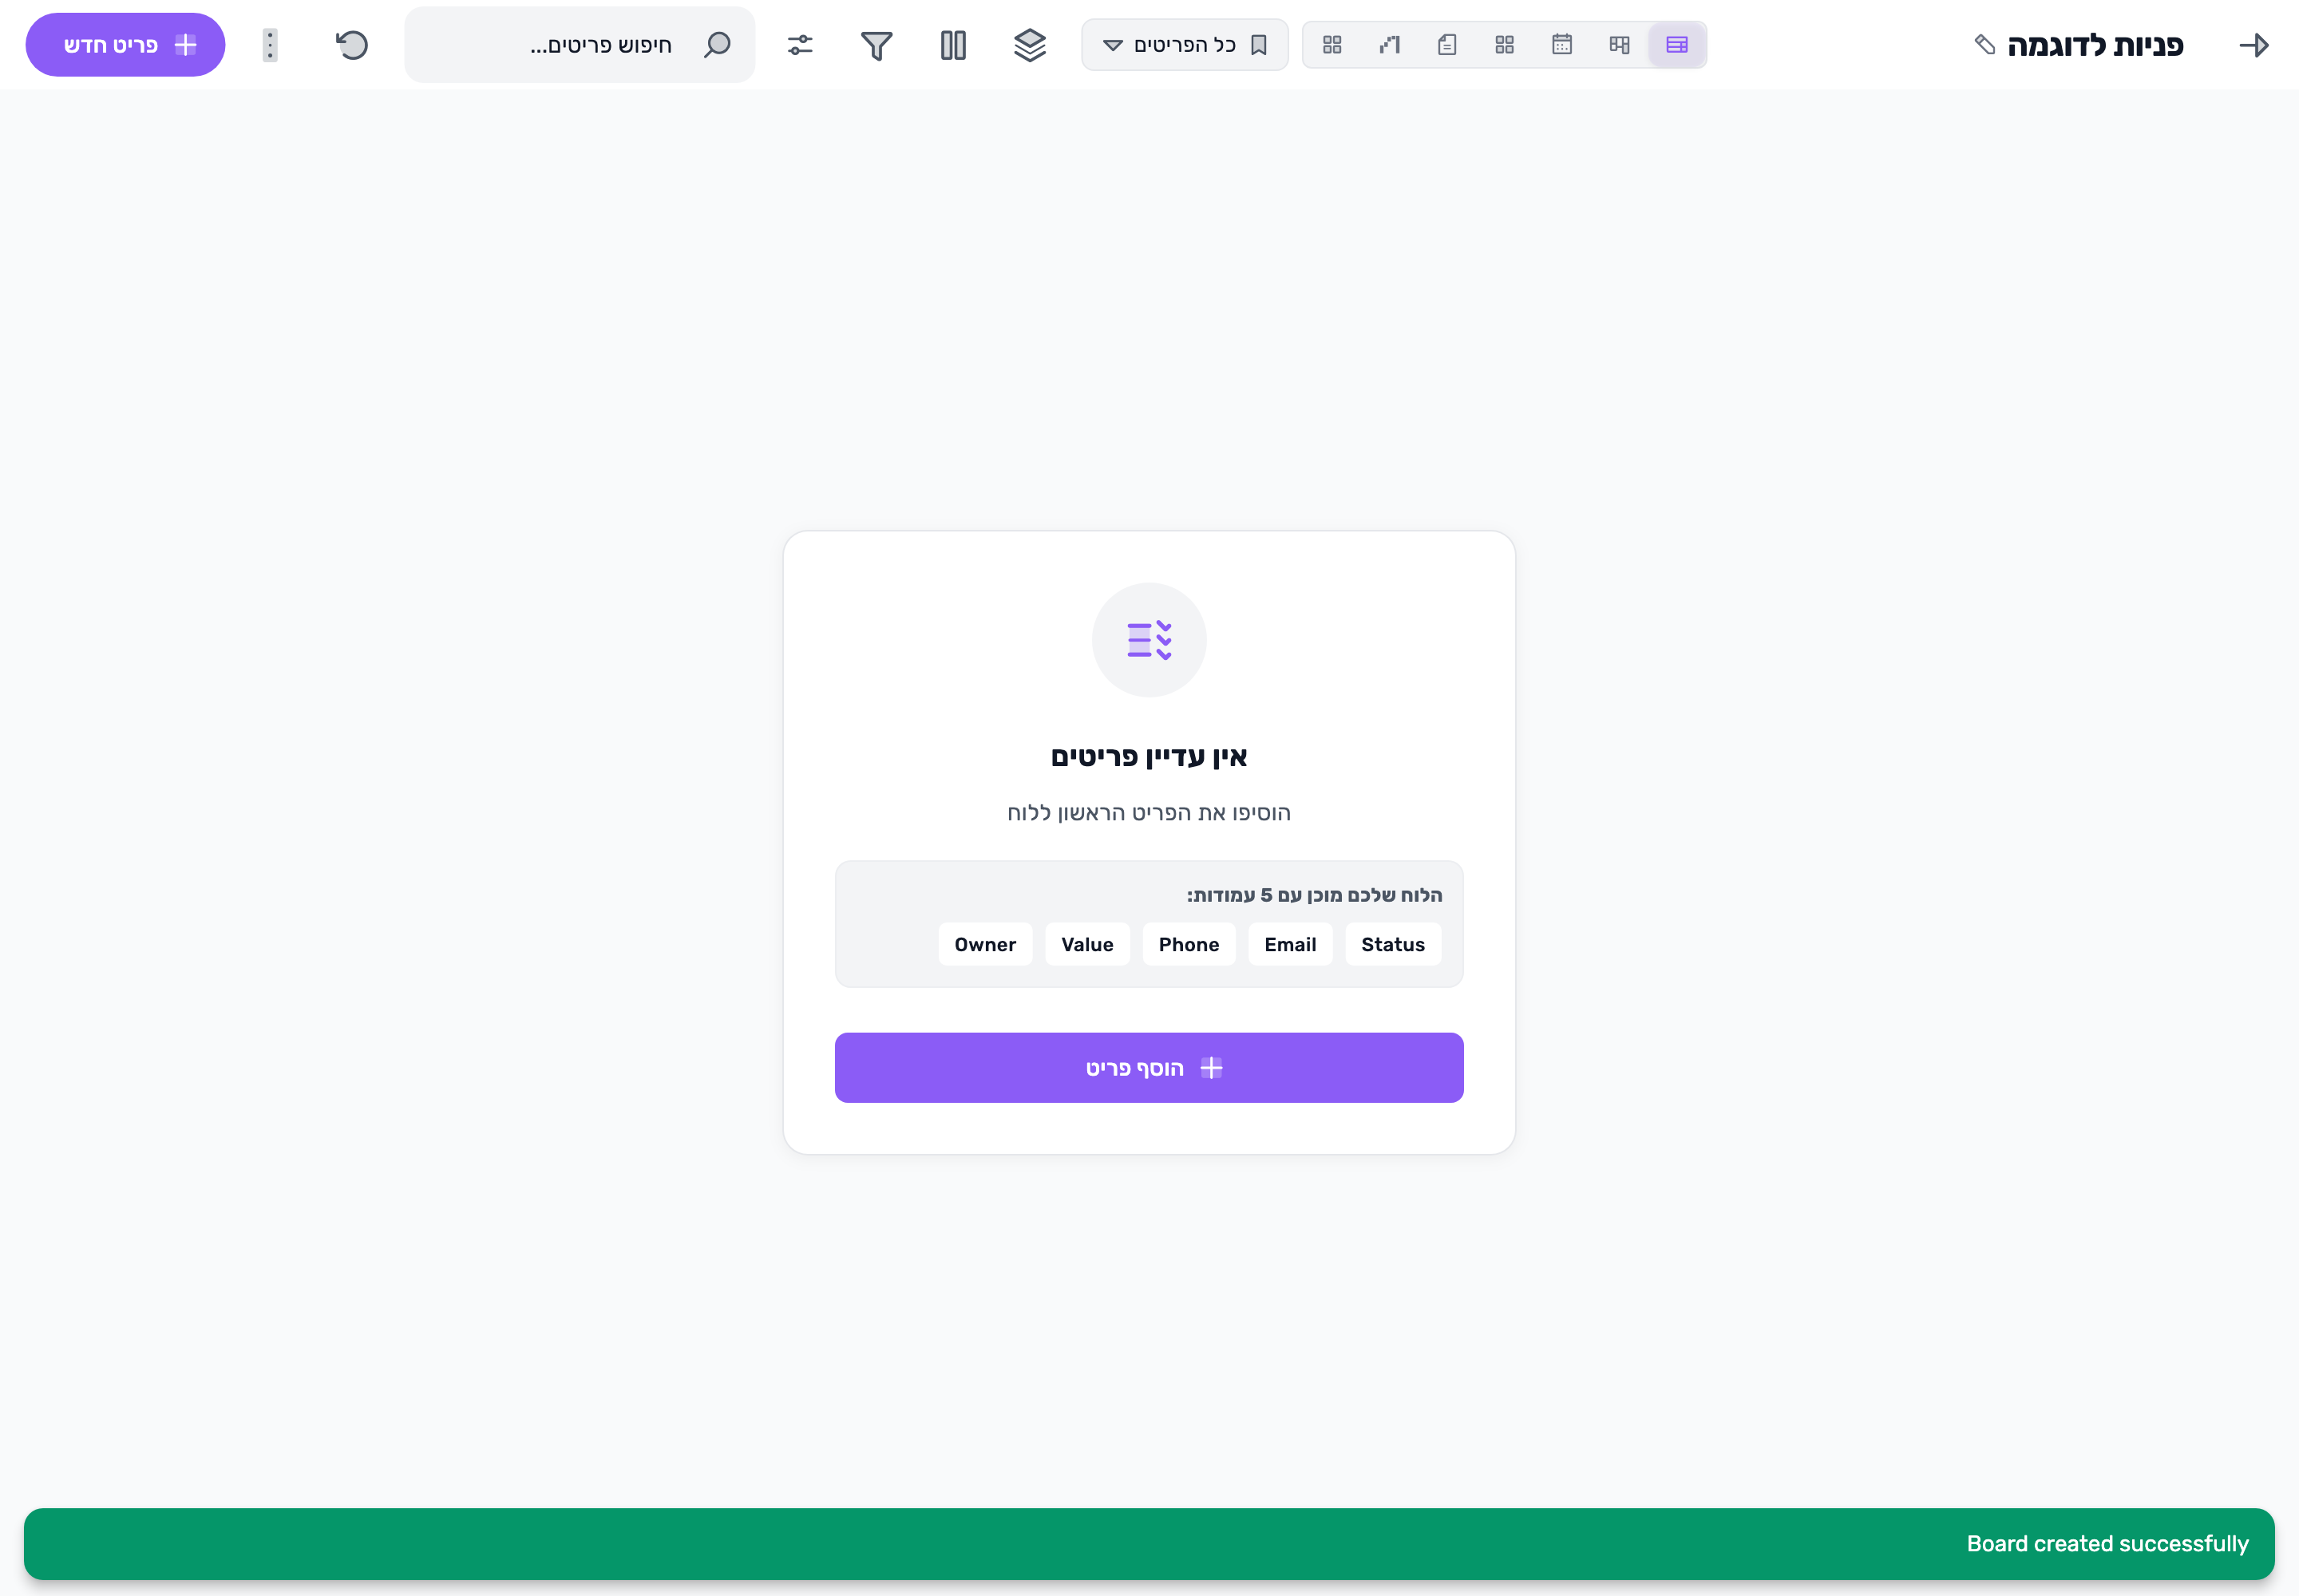
Task: Click the pencil icon to rename board
Action: [x=1984, y=45]
